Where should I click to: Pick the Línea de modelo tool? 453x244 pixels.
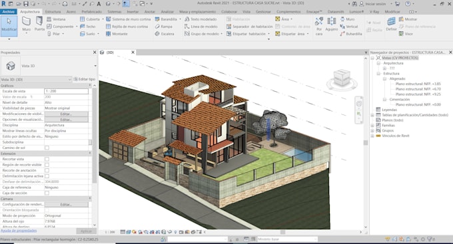(201, 27)
